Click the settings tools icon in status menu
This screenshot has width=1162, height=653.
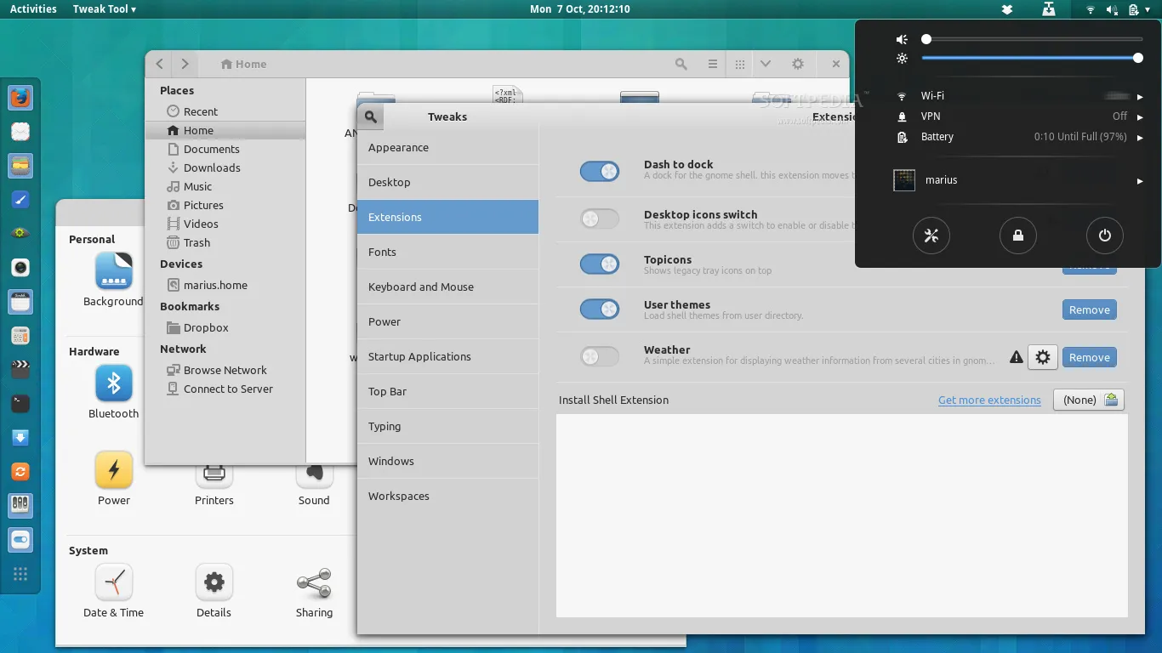pyautogui.click(x=931, y=236)
